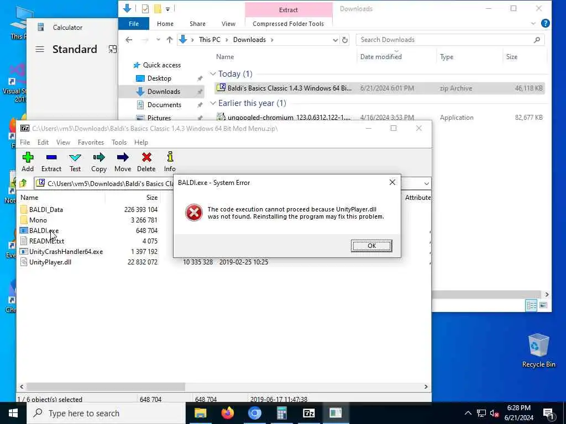Select the Baldi's Basics Classic zip file
Screen dimensions: 566x424
tap(379, 88)
